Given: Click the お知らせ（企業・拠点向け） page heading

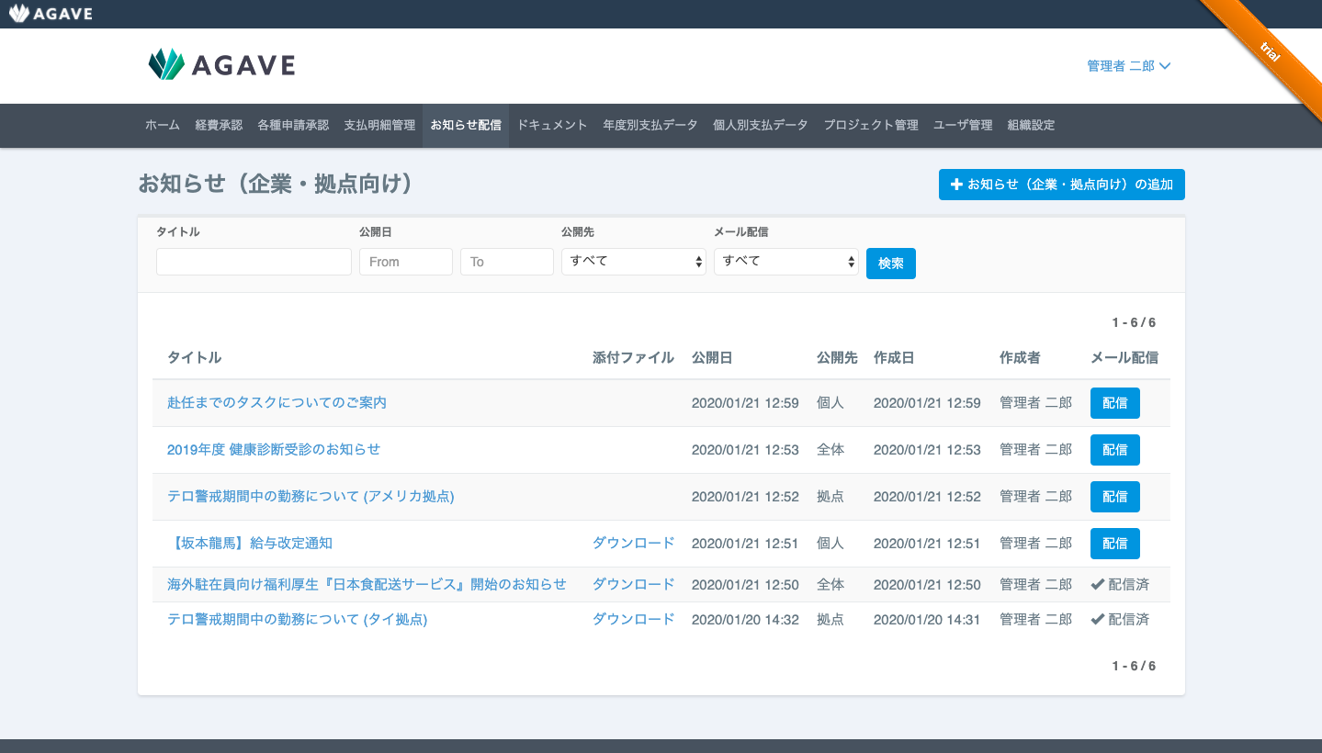Looking at the screenshot, I should pyautogui.click(x=275, y=184).
